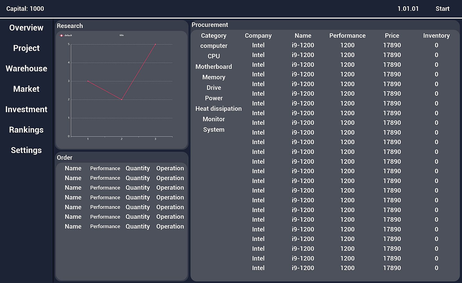The image size is (462, 283).
Task: Click the Inventory column header
Action: click(436, 36)
